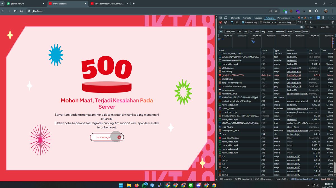Check the Invert filter checkbox

click(308, 27)
